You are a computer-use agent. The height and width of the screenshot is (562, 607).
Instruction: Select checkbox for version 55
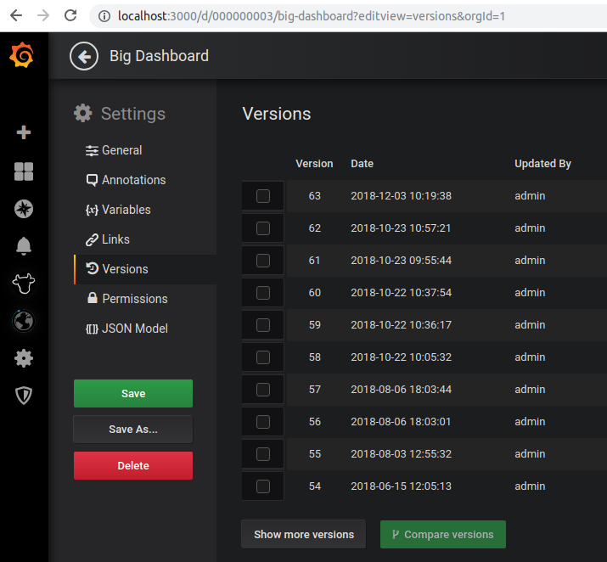point(263,454)
